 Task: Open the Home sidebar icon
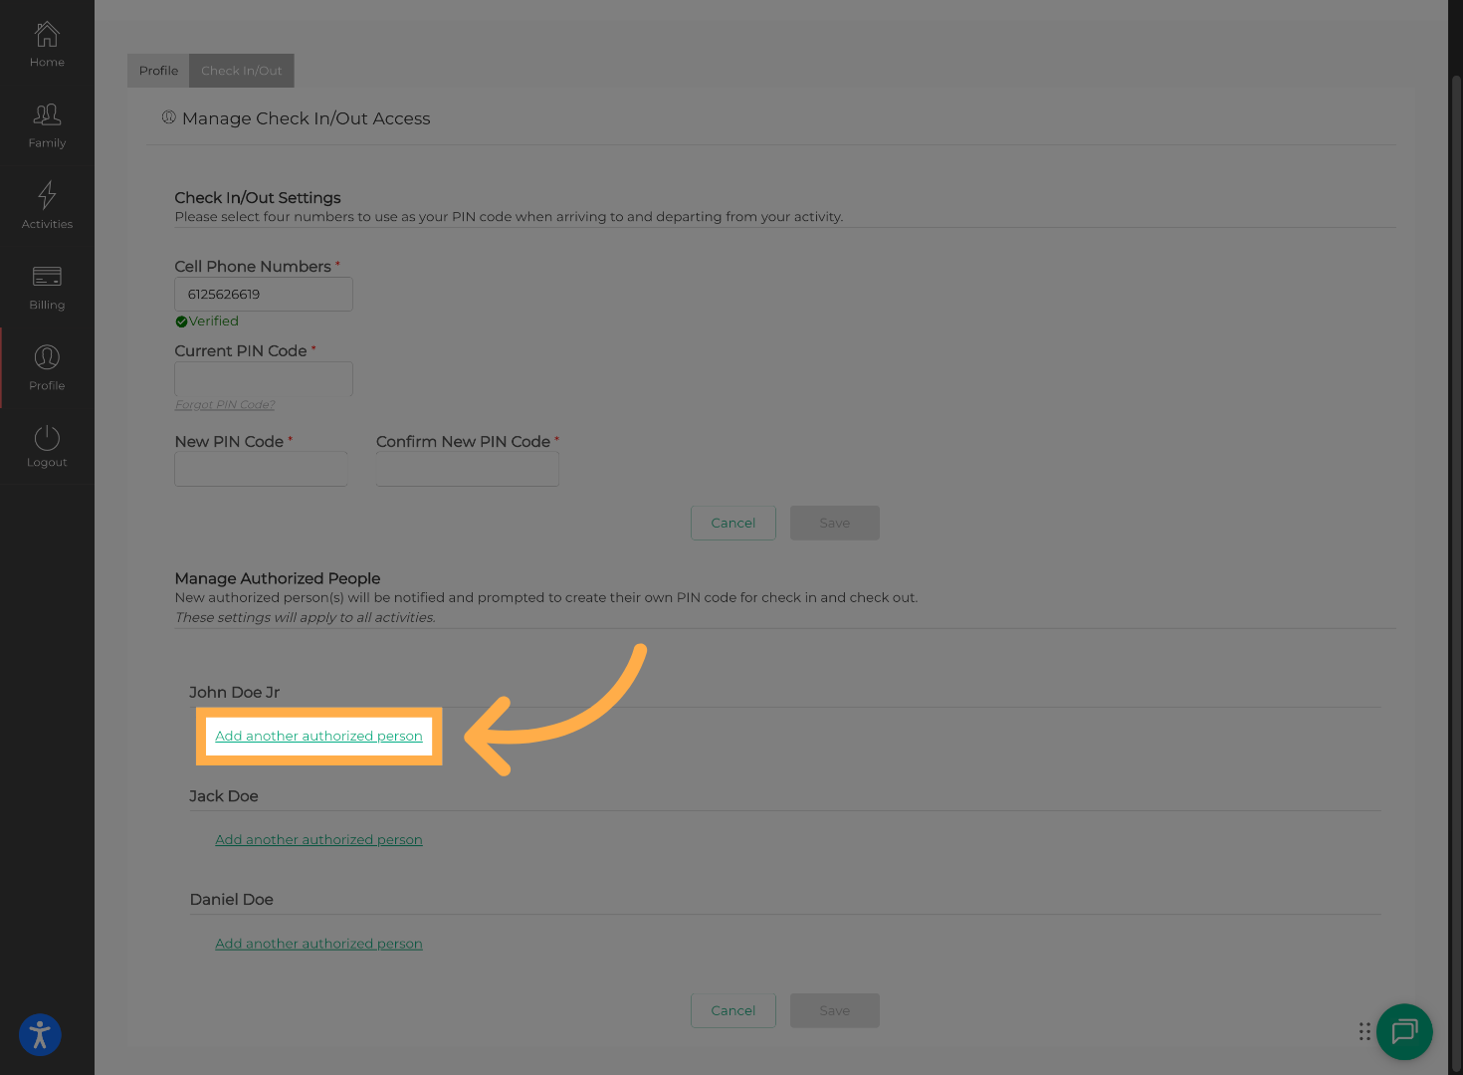(x=47, y=42)
